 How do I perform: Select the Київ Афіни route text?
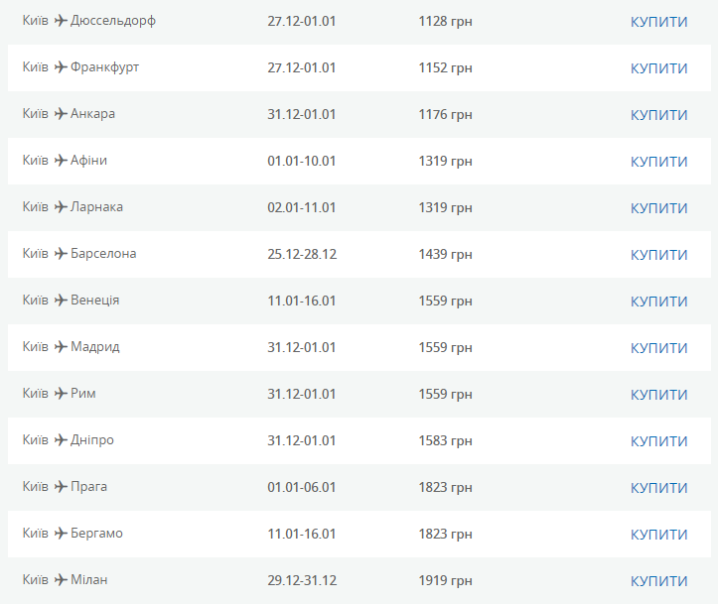coord(66,161)
